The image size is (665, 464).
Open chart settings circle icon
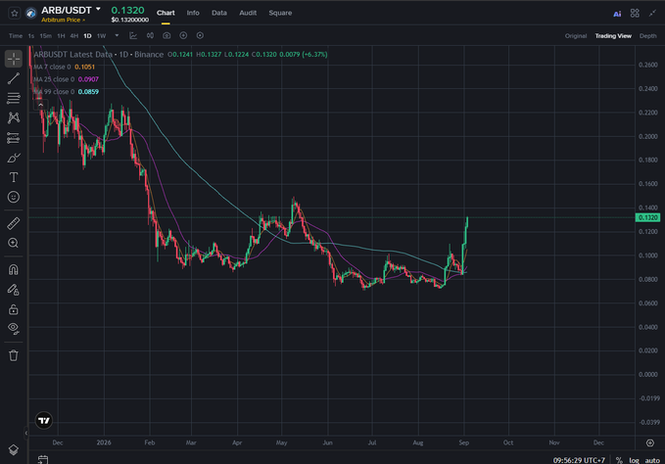click(x=200, y=35)
